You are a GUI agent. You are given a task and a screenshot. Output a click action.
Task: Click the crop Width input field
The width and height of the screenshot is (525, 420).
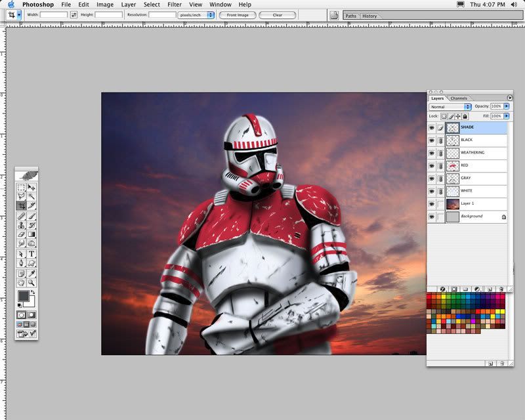pyautogui.click(x=54, y=14)
